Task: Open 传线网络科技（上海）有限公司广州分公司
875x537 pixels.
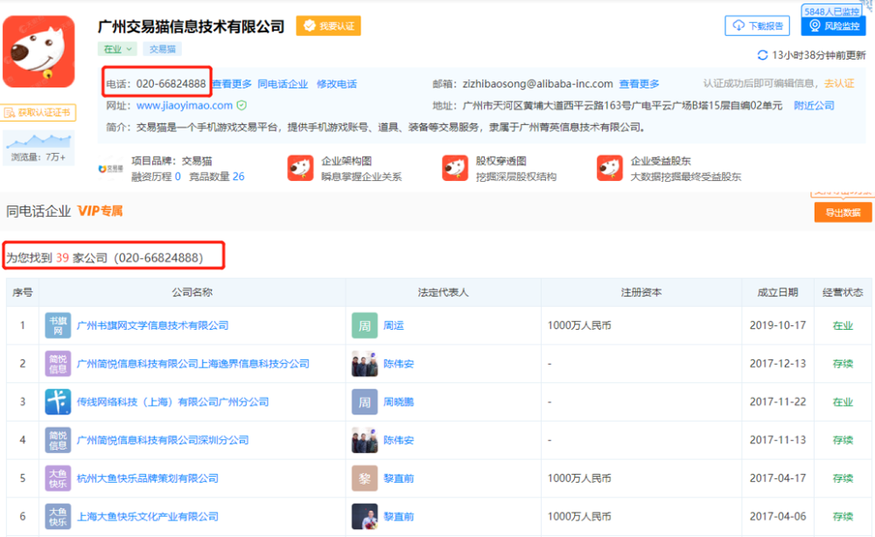Action: click(x=172, y=402)
